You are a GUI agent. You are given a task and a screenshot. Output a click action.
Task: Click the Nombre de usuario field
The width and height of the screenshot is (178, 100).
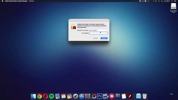tap(98, 30)
